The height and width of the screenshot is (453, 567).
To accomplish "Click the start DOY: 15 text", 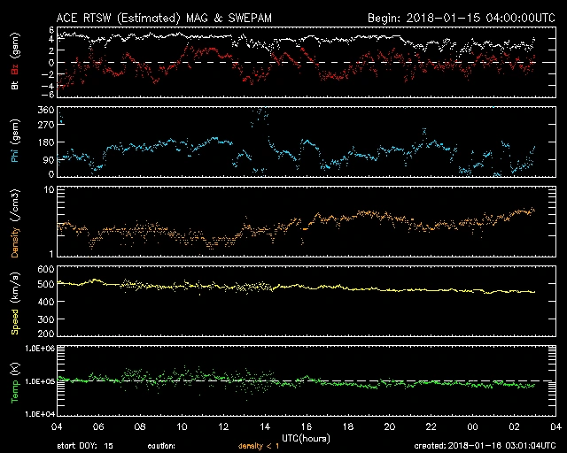I will pyautogui.click(x=85, y=445).
